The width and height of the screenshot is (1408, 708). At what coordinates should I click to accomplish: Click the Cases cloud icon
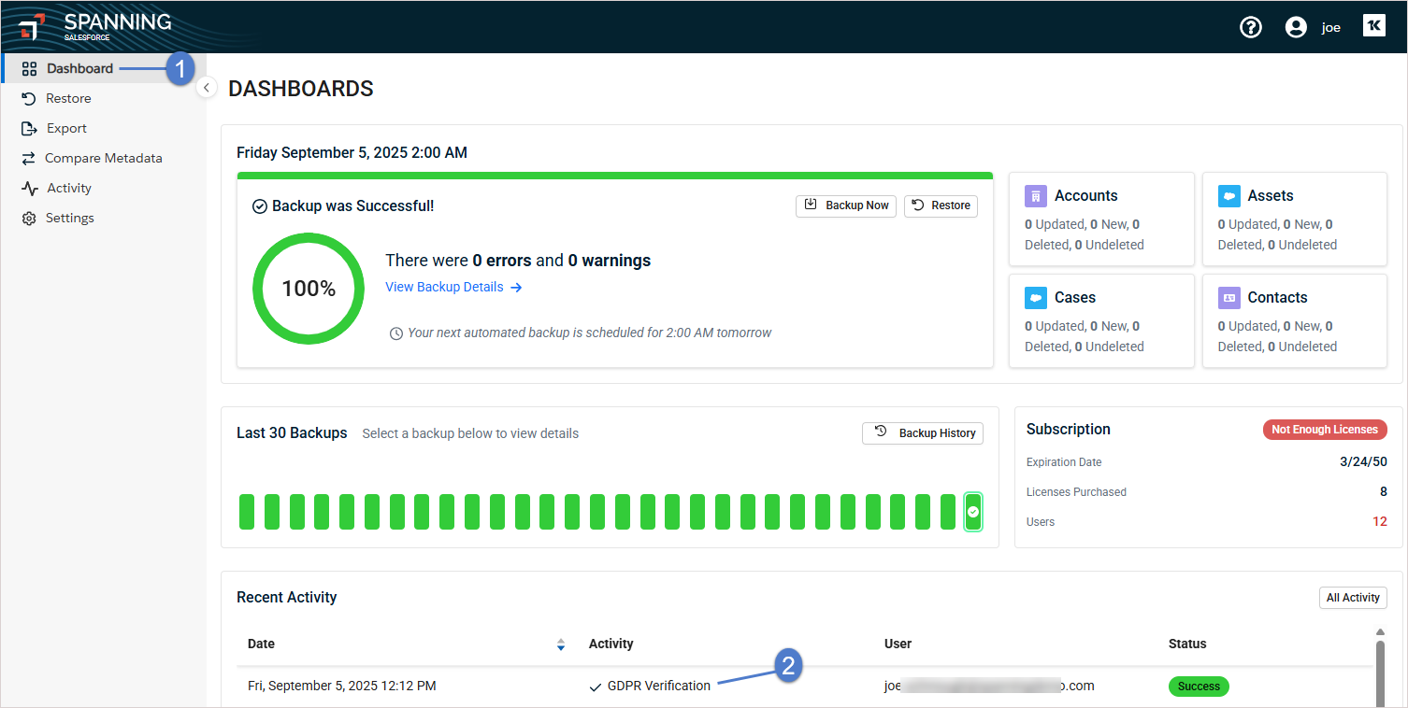[1035, 298]
